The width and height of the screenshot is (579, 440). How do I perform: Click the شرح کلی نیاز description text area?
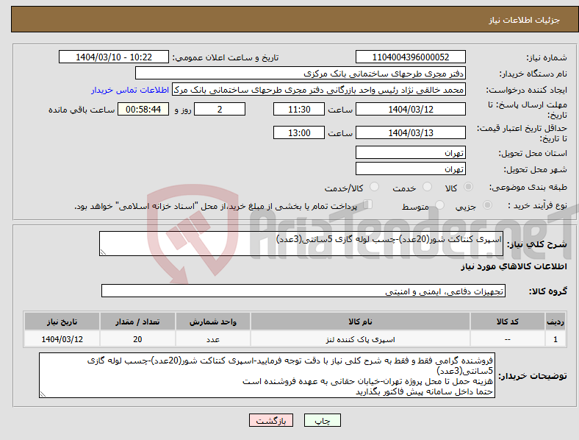301,244
